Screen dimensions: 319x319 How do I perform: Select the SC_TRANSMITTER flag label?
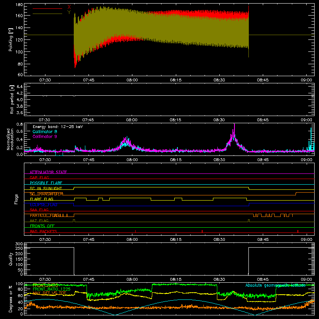(46, 194)
